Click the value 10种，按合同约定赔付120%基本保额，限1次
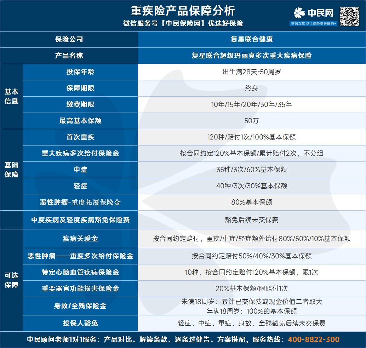This screenshot has height=348, width=366. click(252, 272)
